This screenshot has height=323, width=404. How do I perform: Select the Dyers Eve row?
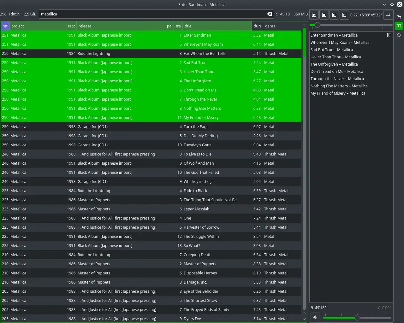pyautogui.click(x=151, y=319)
